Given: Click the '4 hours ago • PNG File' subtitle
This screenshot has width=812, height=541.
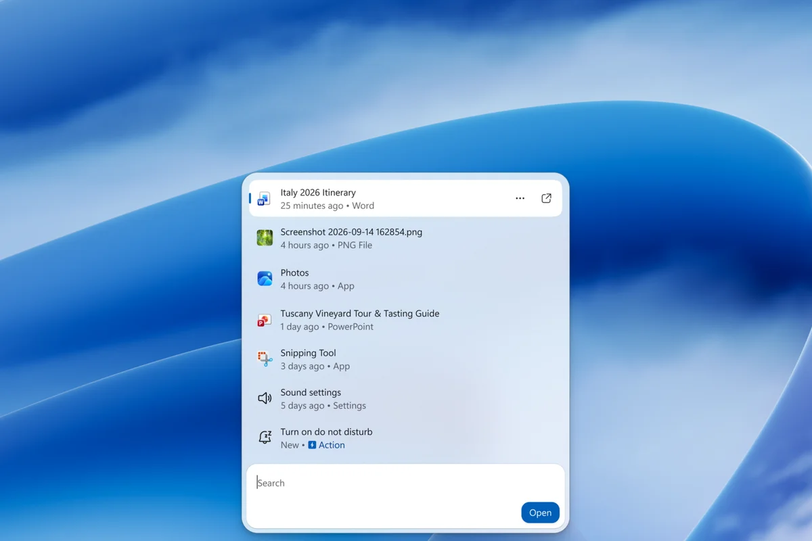Looking at the screenshot, I should point(326,245).
